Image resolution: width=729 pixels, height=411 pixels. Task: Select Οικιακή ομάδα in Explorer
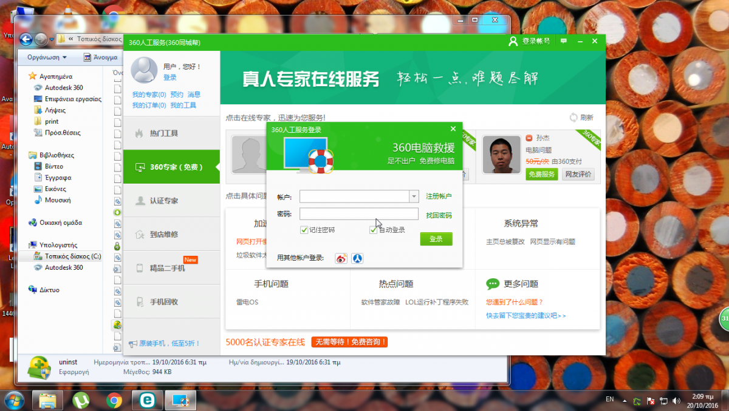pos(55,222)
